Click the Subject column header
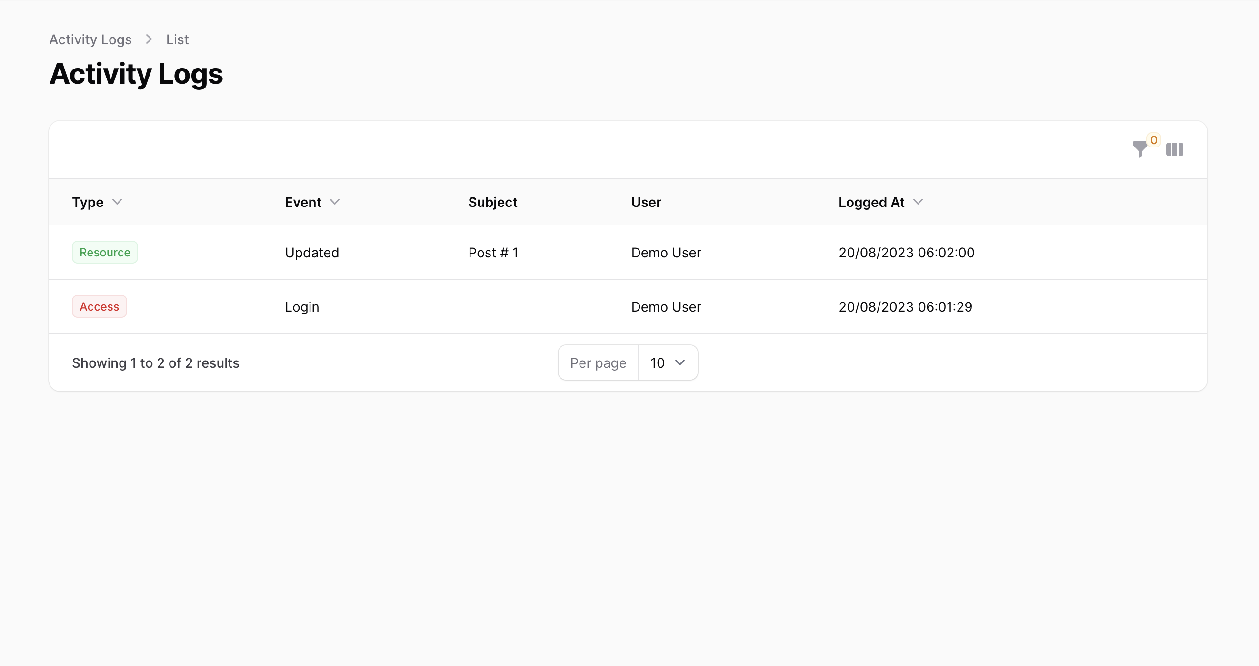The image size is (1259, 666). pyautogui.click(x=492, y=202)
